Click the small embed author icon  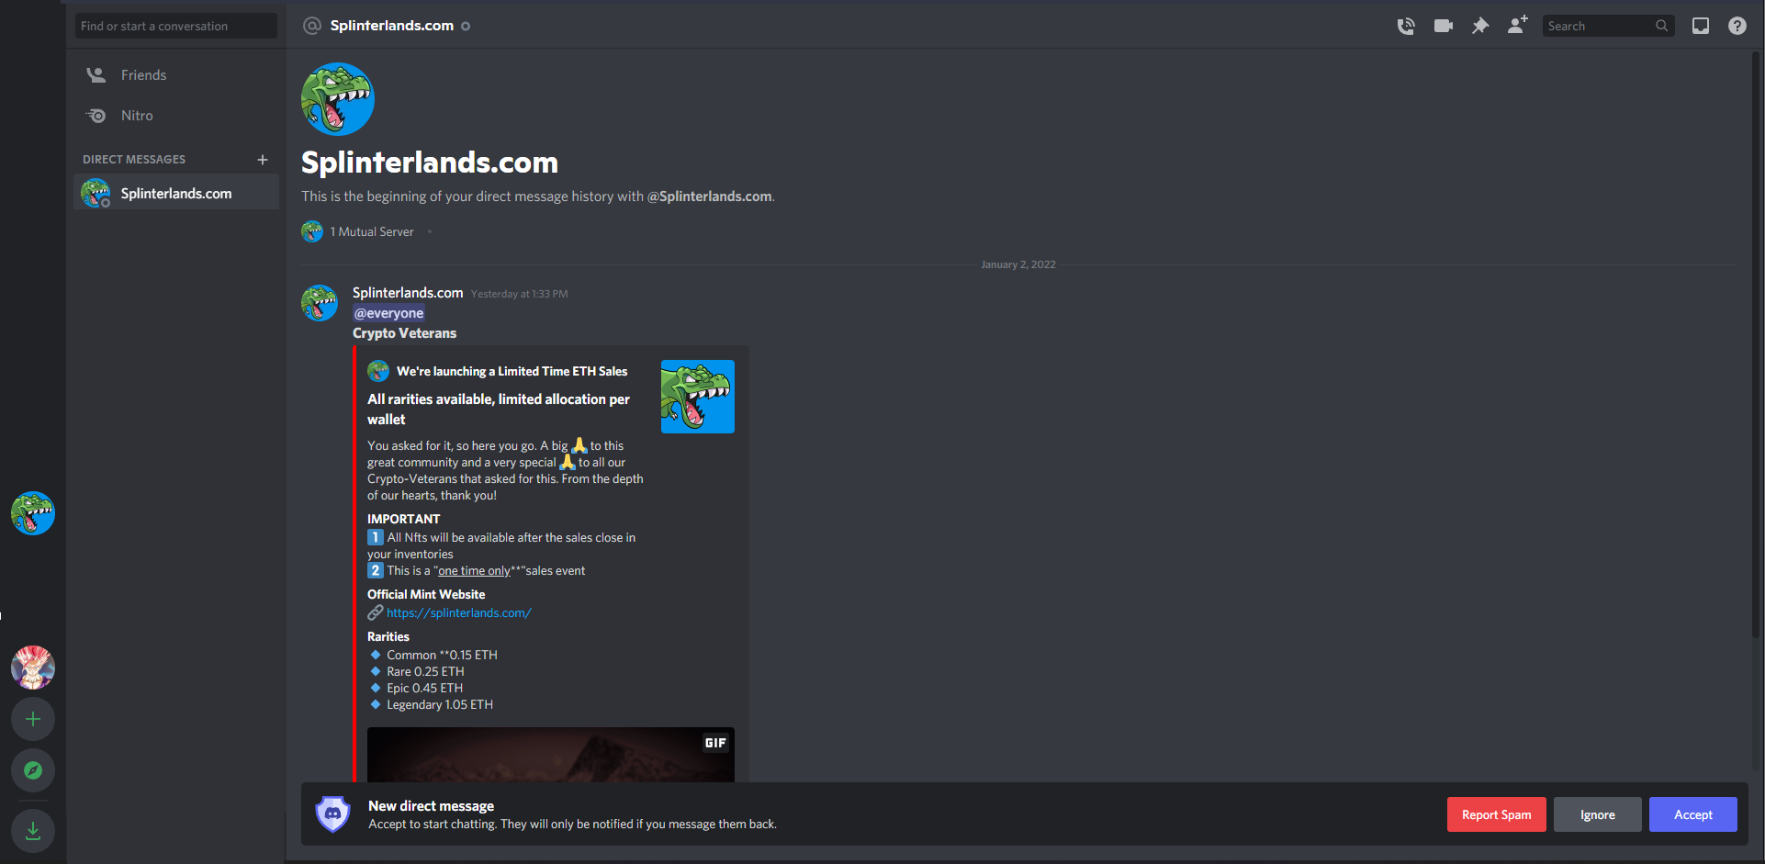pos(378,371)
